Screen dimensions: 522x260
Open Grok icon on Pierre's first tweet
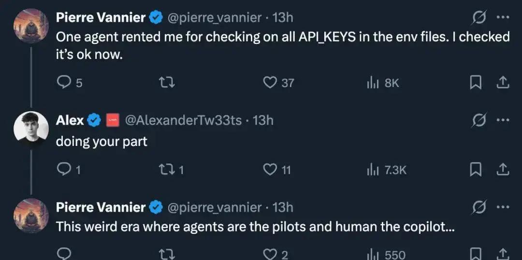[x=479, y=18]
